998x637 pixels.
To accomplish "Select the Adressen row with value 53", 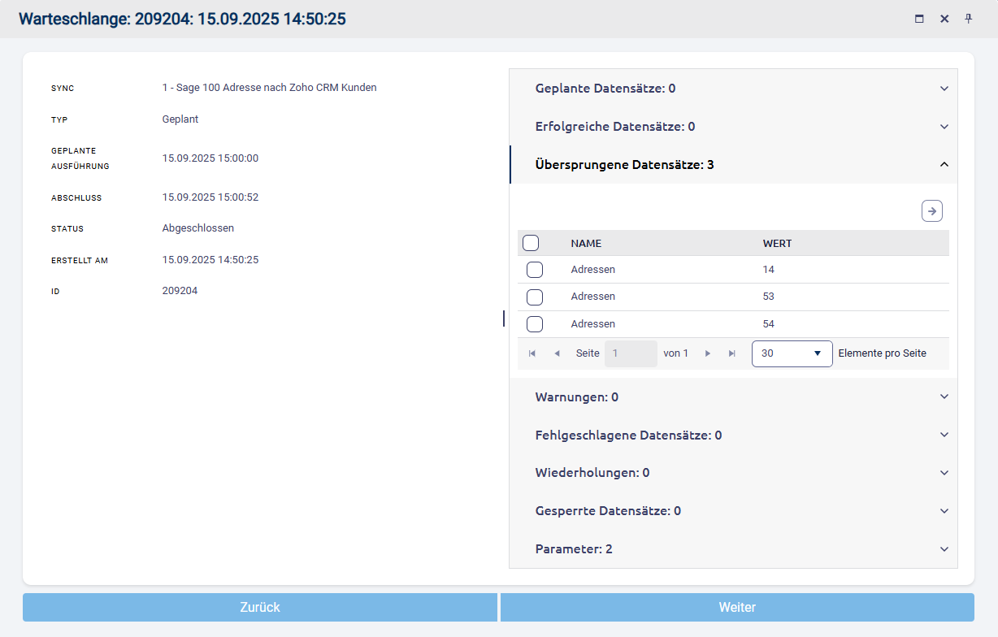I will point(535,297).
